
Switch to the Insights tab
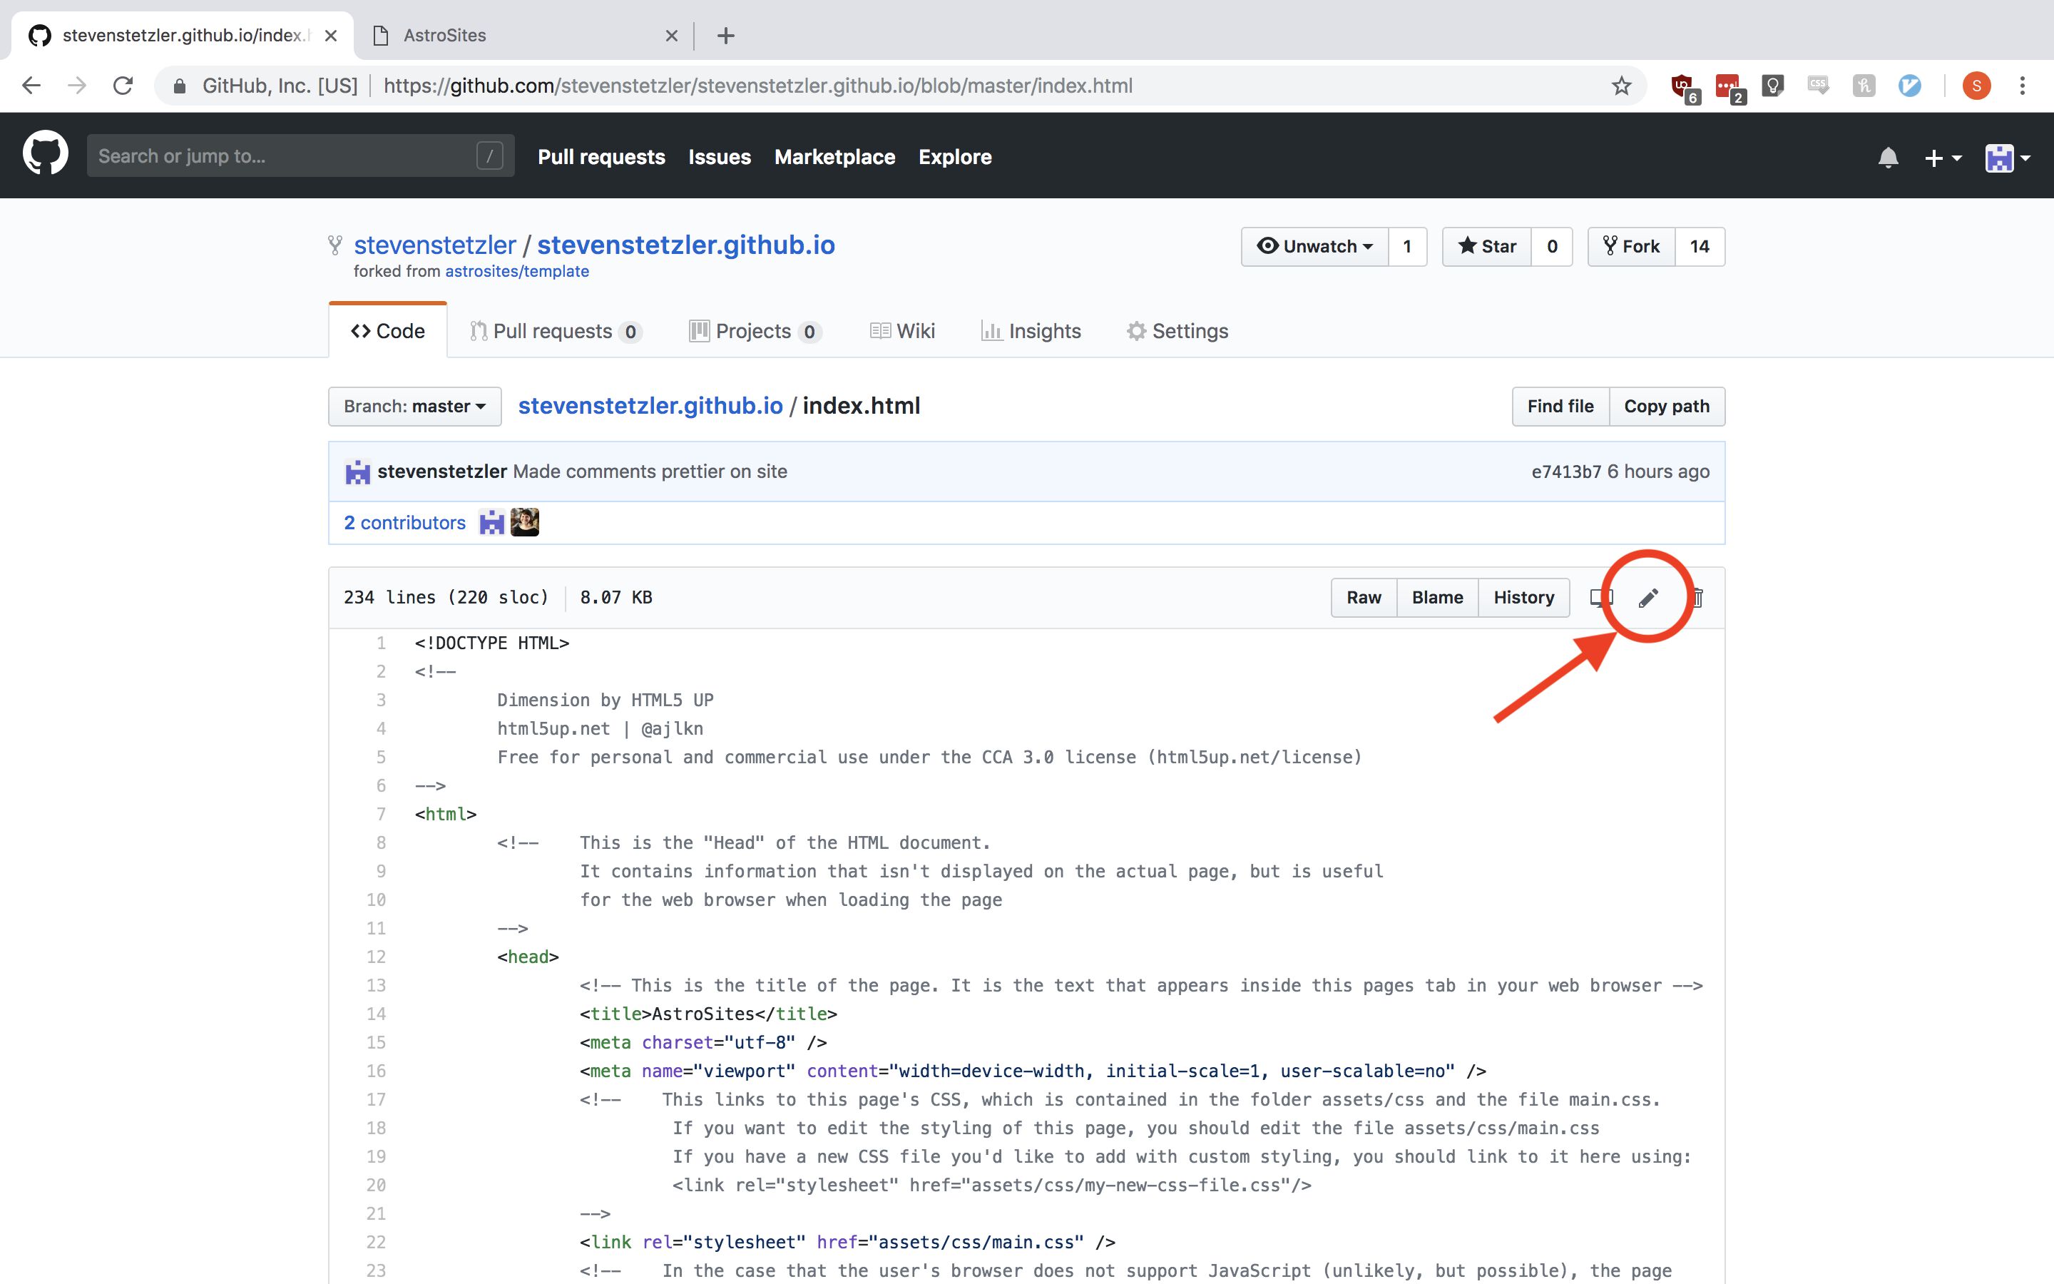click(1031, 331)
